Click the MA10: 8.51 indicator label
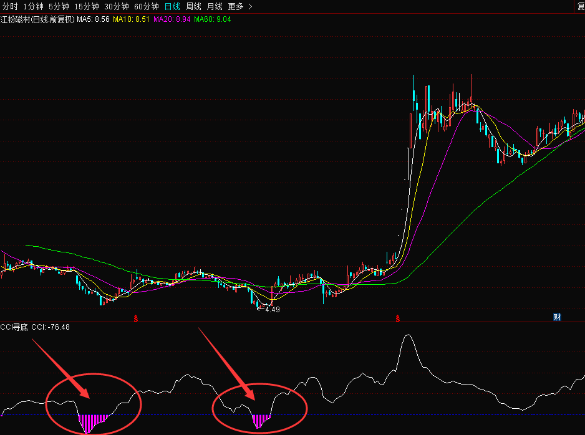The height and width of the screenshot is (435, 585). tap(132, 19)
